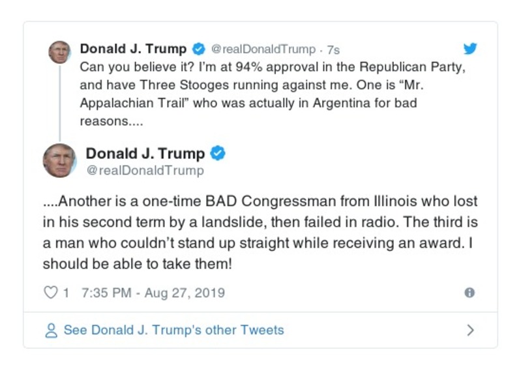Viewport: 521px width, 380px height.
Task: Open the bold "Donald J. Trump" main author name
Action: pyautogui.click(x=145, y=154)
